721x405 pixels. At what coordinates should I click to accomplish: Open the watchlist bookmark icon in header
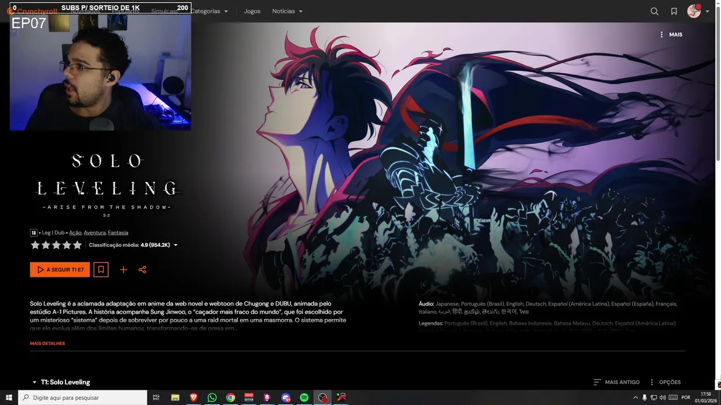[674, 11]
